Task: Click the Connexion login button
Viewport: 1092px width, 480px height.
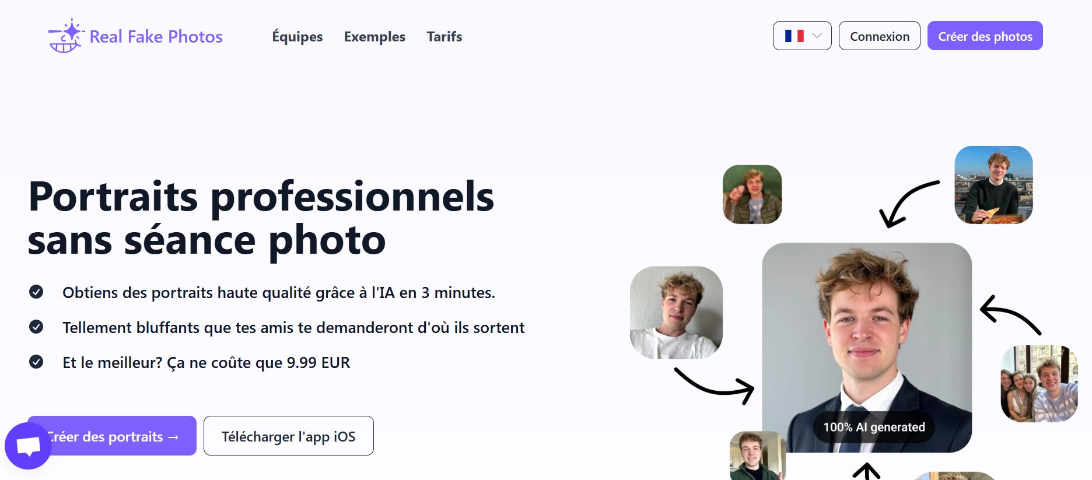Action: [x=879, y=36]
